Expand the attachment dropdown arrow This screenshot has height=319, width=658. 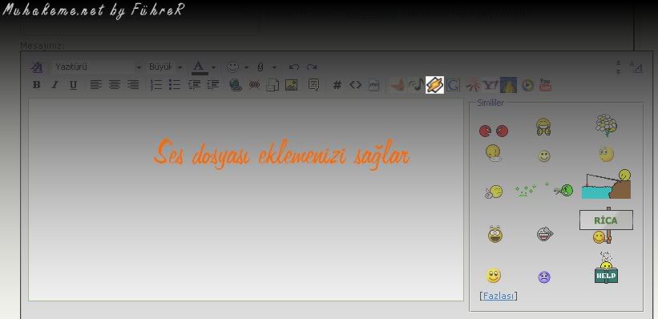[x=274, y=67]
